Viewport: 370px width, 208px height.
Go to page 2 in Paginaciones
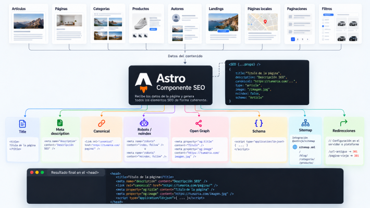pyautogui.click(x=298, y=40)
